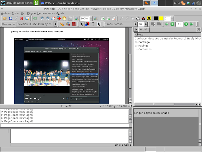Open a file with the folder icon

5,18
